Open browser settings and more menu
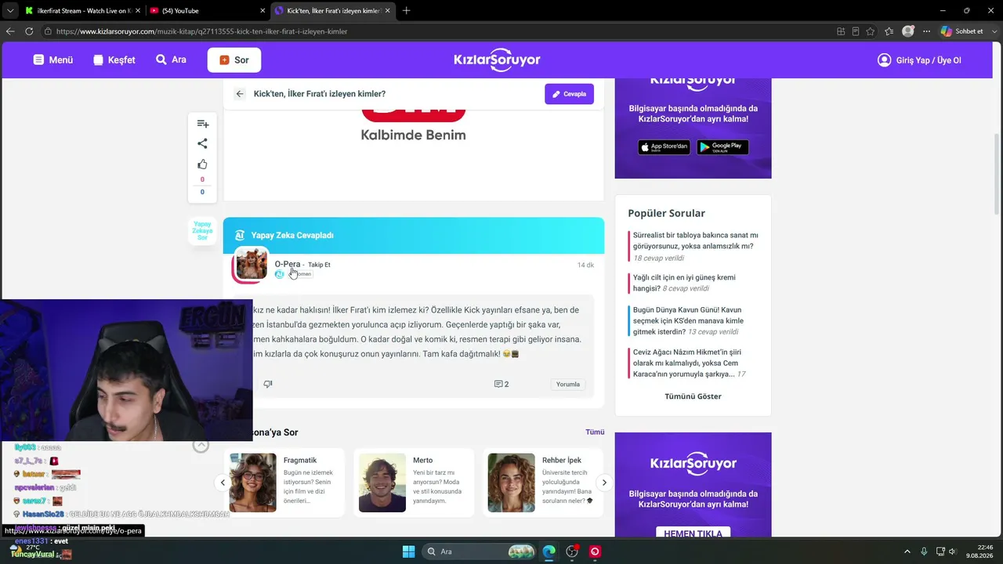The image size is (1003, 564). point(926,31)
